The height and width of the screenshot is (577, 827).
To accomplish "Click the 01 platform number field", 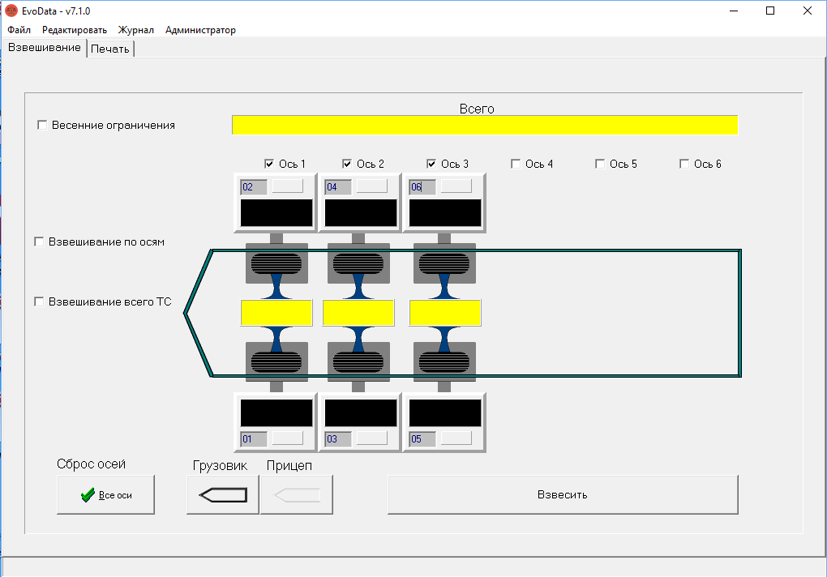I will (x=254, y=439).
